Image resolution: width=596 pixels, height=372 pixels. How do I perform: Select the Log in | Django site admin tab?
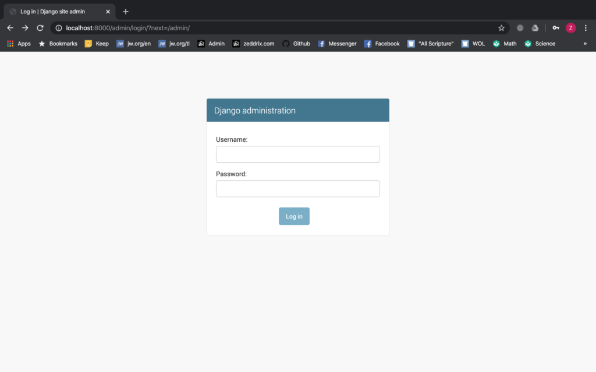click(x=59, y=12)
